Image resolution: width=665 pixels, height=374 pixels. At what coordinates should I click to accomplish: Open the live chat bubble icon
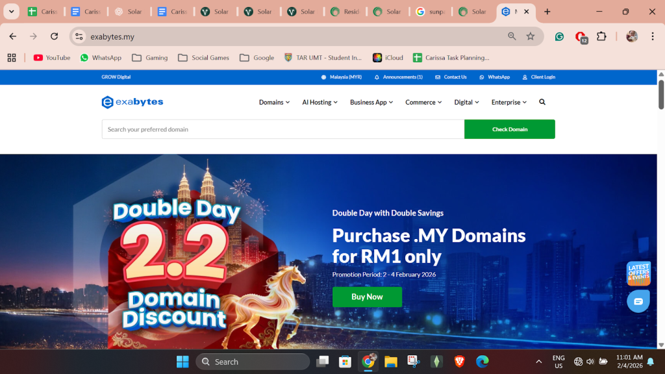click(x=638, y=301)
